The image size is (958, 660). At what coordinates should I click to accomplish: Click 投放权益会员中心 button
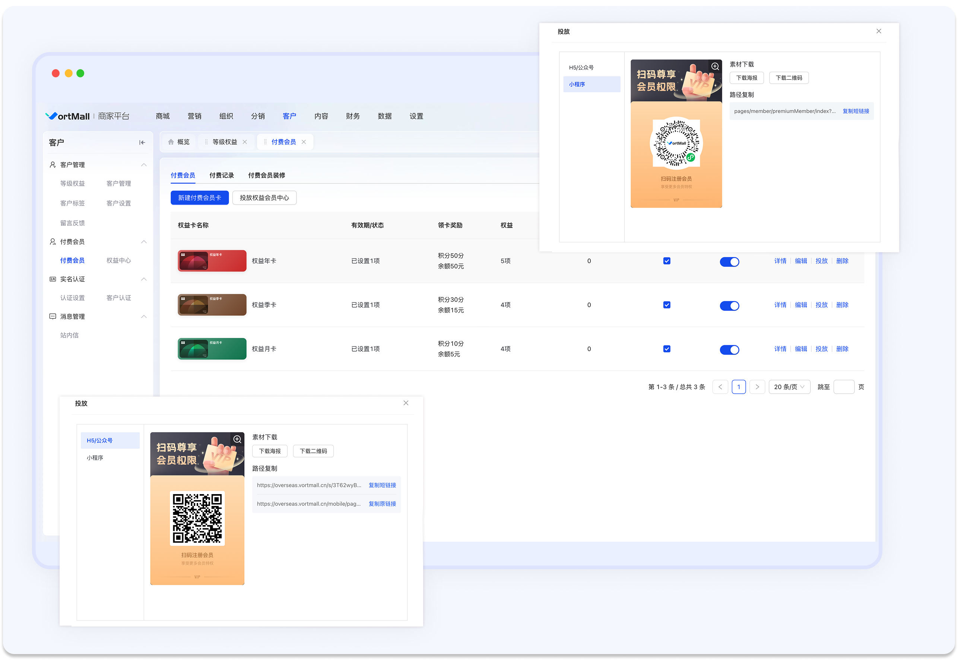click(x=264, y=198)
